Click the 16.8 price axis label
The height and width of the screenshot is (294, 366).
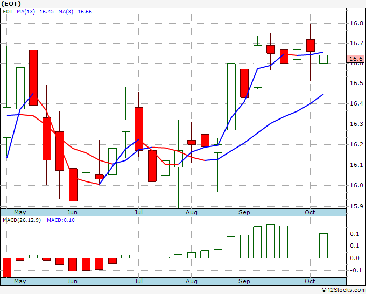356,23
